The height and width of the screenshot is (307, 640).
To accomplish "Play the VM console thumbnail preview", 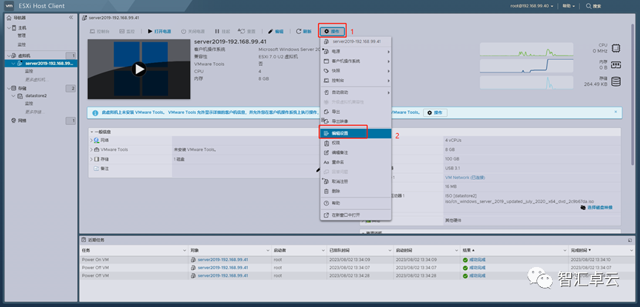I will pyautogui.click(x=139, y=69).
